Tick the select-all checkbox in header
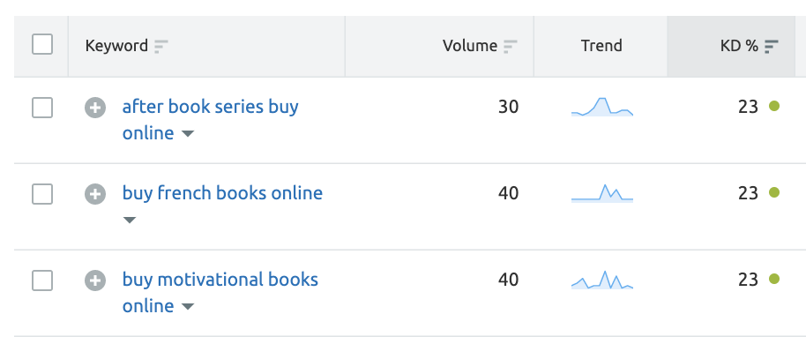 point(42,44)
